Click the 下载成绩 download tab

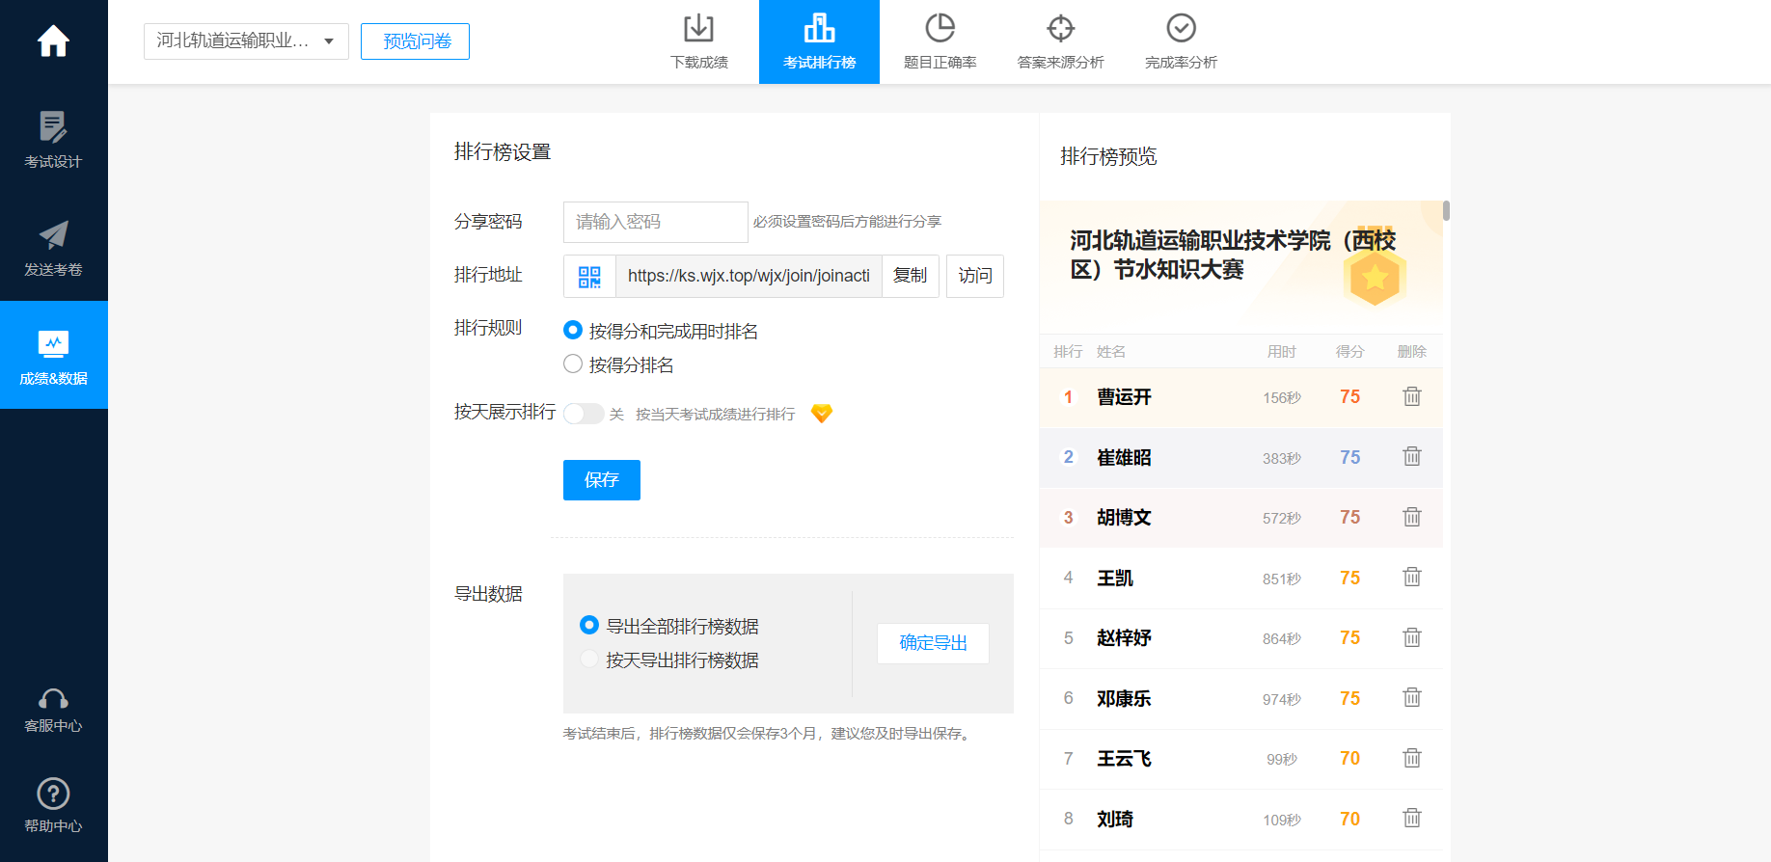tap(698, 41)
